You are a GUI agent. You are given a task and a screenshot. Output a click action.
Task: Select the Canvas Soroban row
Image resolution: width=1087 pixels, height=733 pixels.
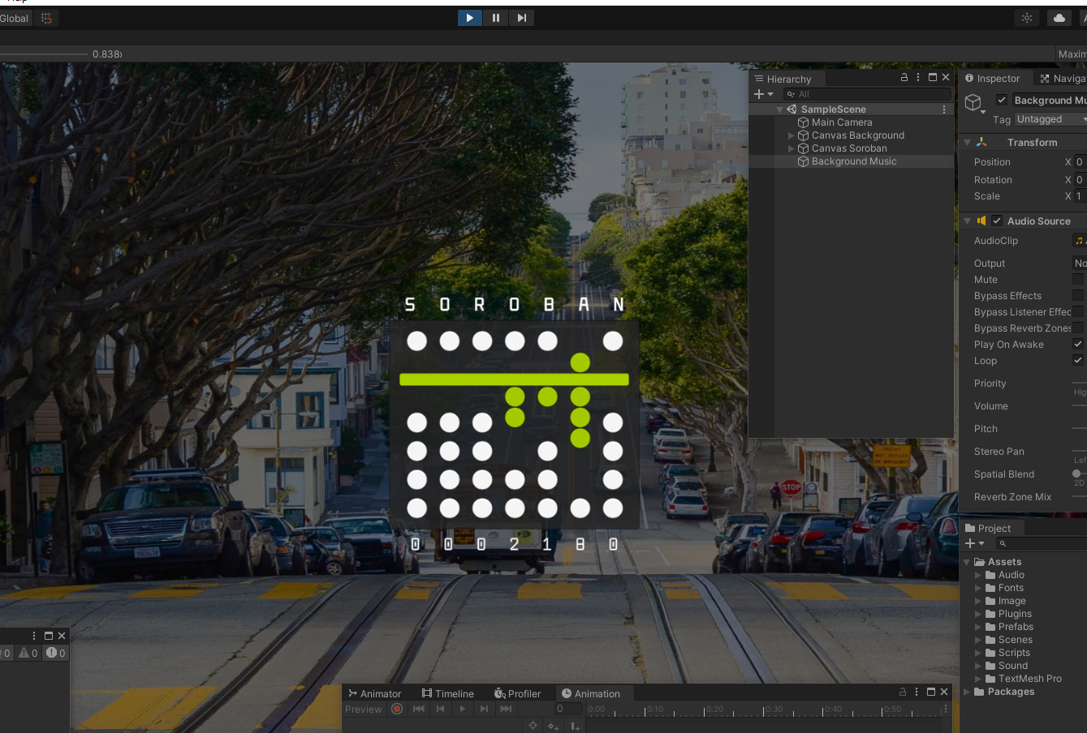pos(851,148)
